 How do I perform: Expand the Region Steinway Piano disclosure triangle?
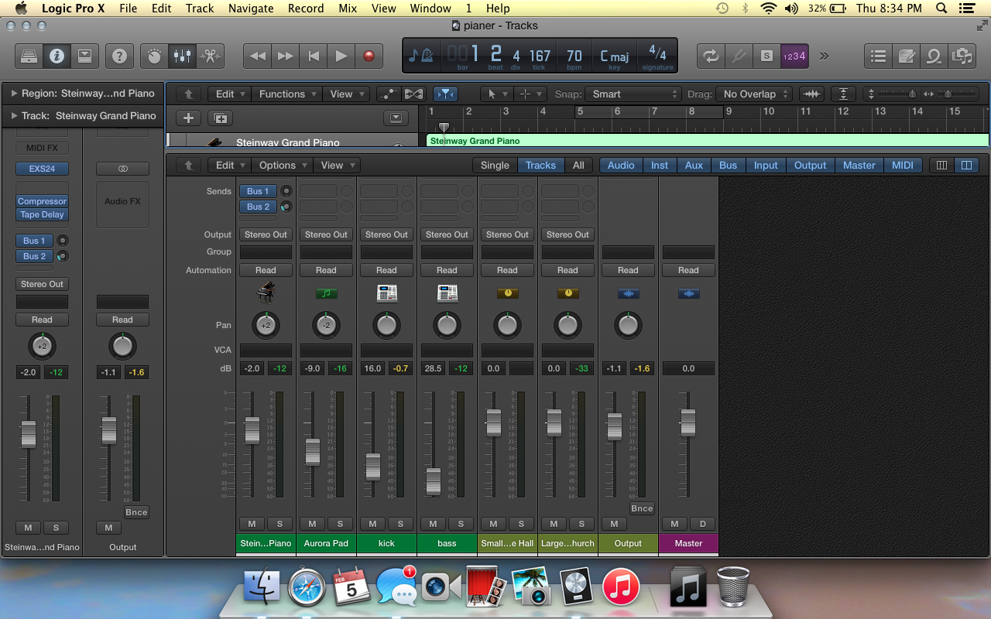point(14,94)
